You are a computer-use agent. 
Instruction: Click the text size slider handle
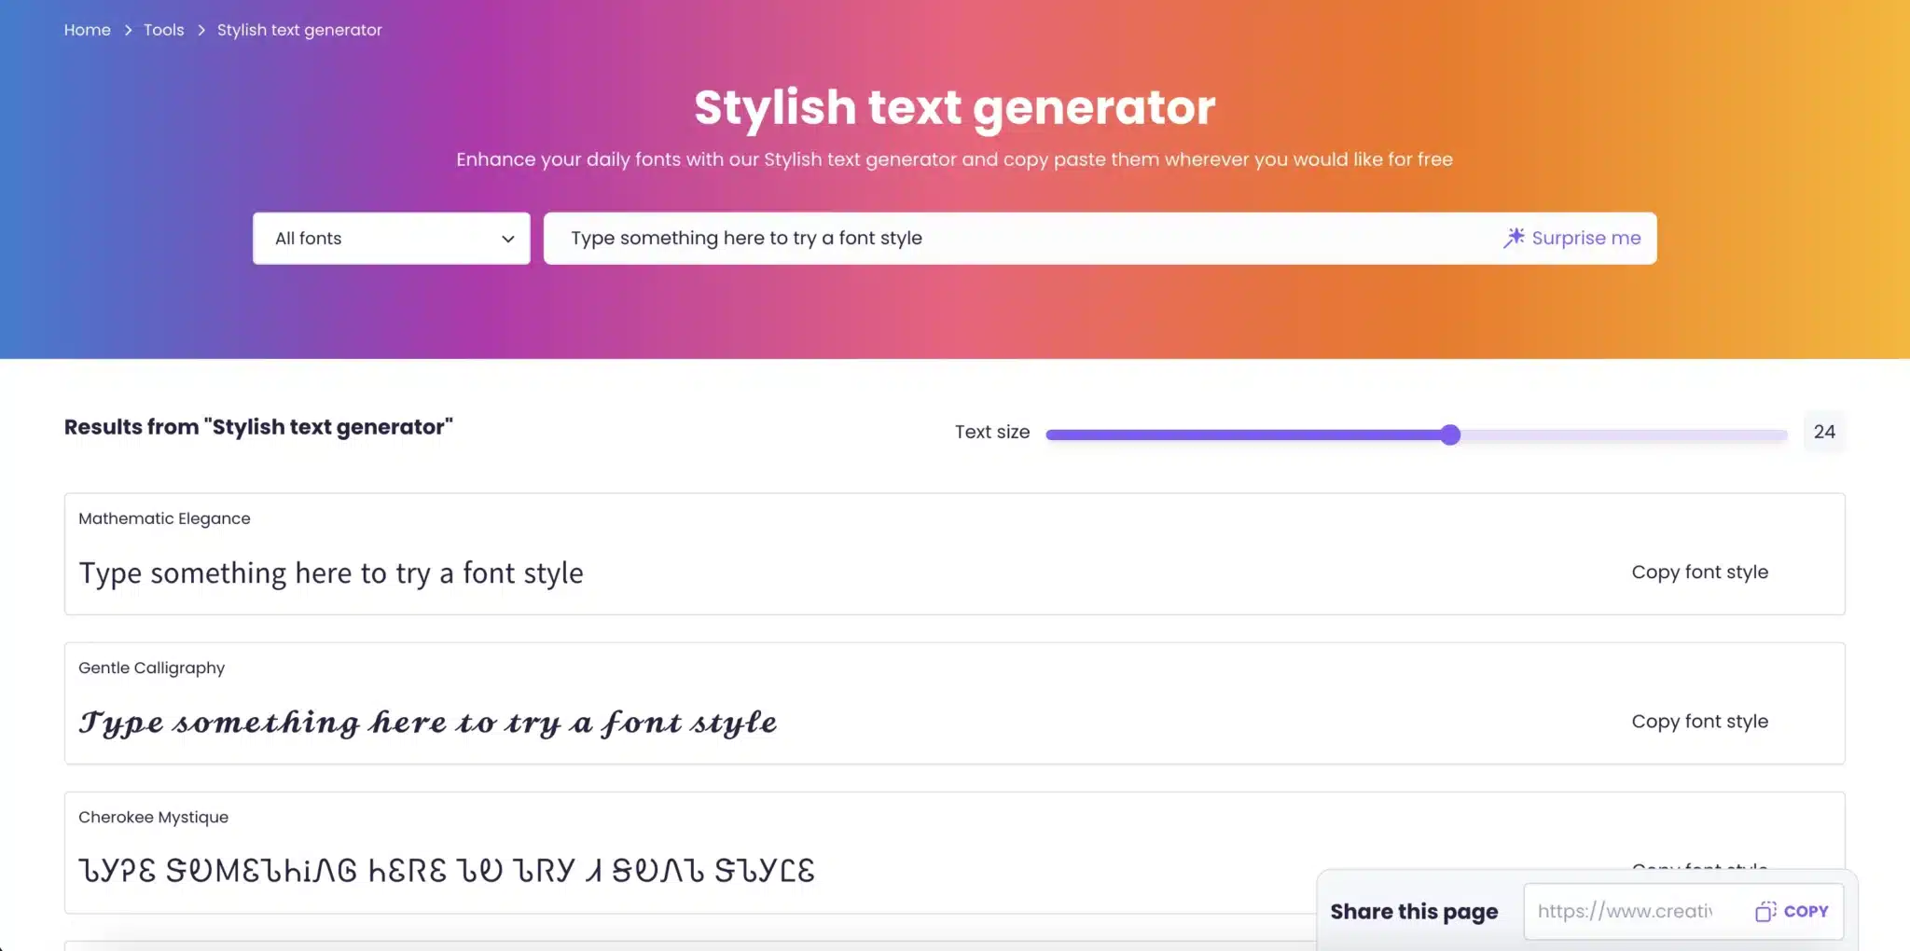pyautogui.click(x=1450, y=434)
